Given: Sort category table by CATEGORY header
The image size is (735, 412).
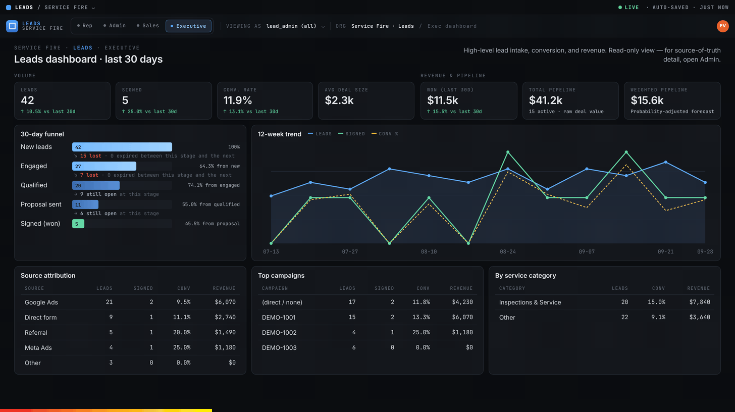Looking at the screenshot, I should pyautogui.click(x=512, y=288).
